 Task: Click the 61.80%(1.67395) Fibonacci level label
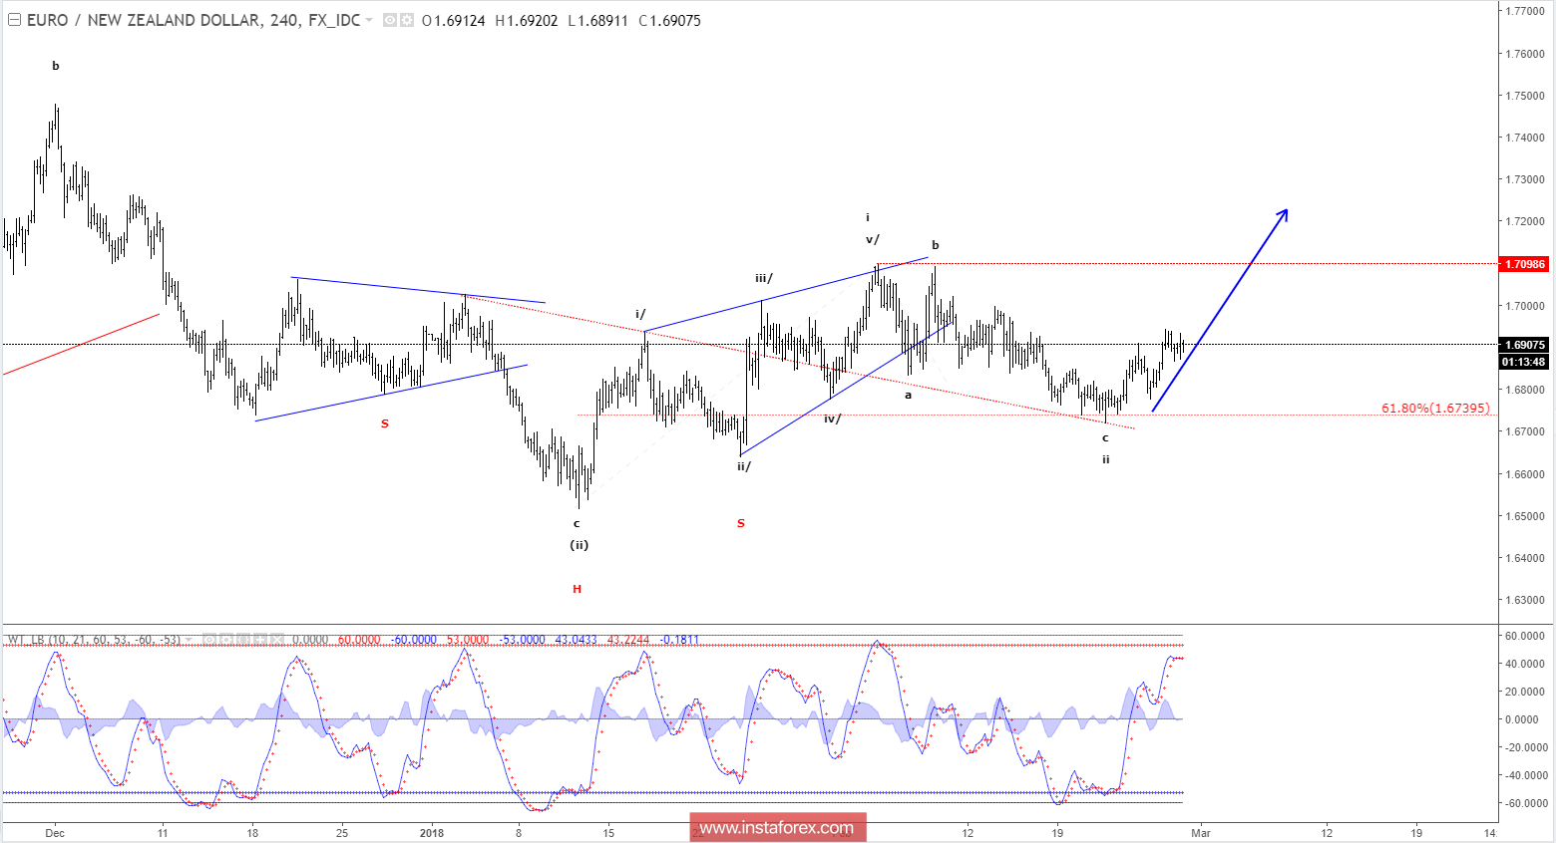[1434, 408]
